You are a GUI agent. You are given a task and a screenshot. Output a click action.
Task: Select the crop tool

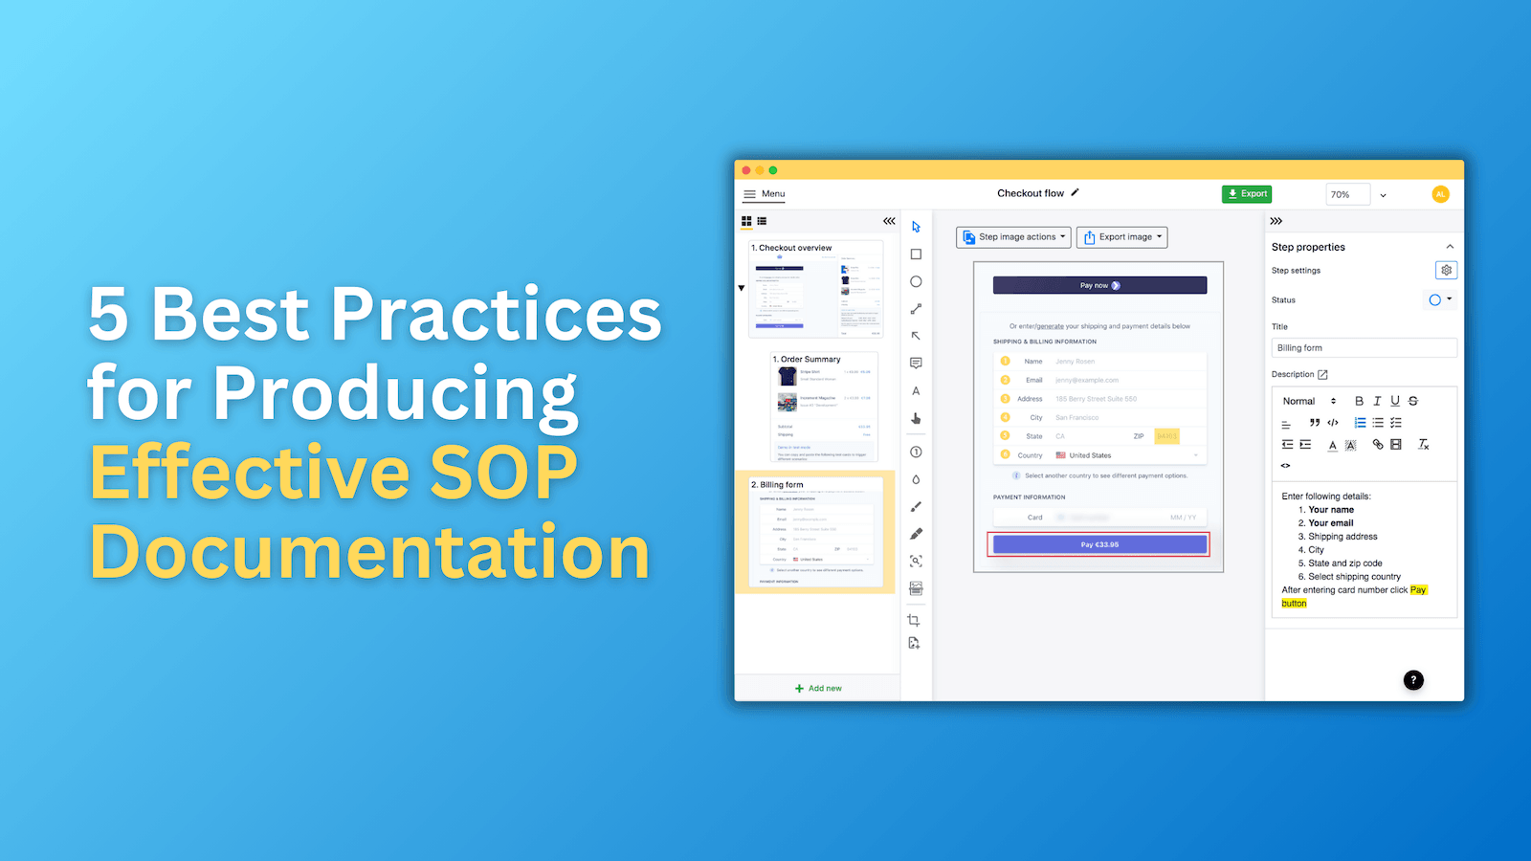[x=914, y=620]
